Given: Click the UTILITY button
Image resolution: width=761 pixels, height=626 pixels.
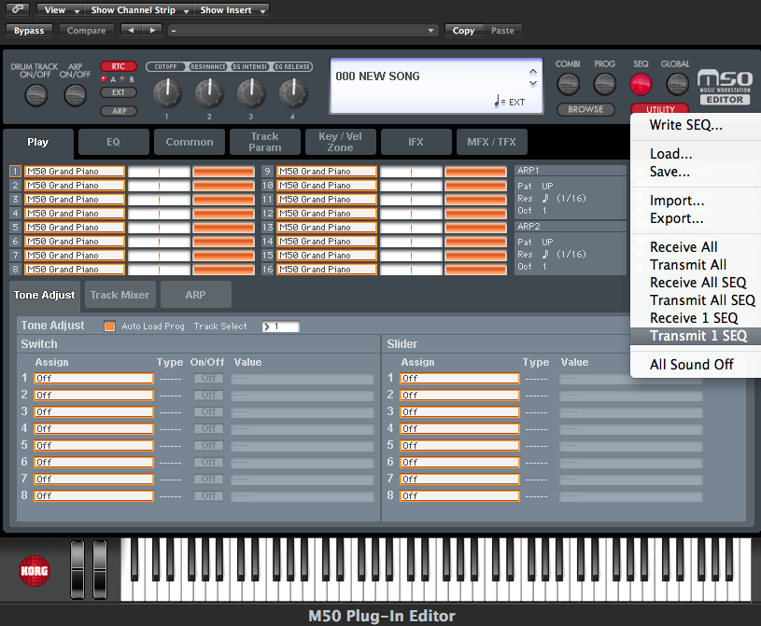Looking at the screenshot, I should [x=659, y=109].
